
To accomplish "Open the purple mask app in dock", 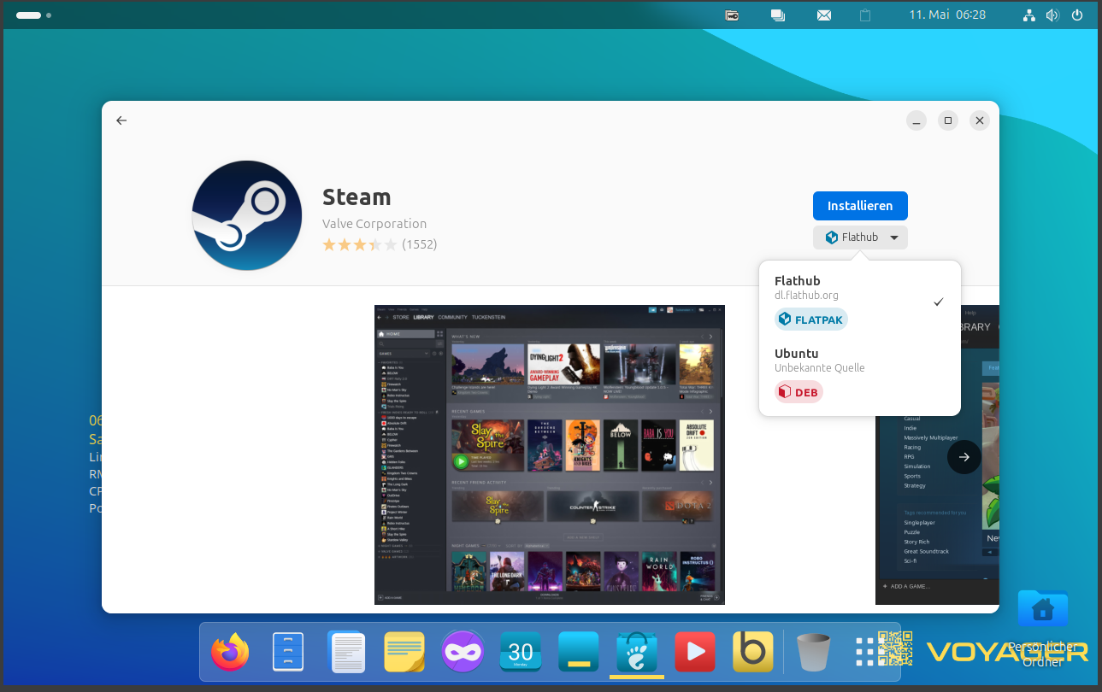I will click(x=463, y=653).
